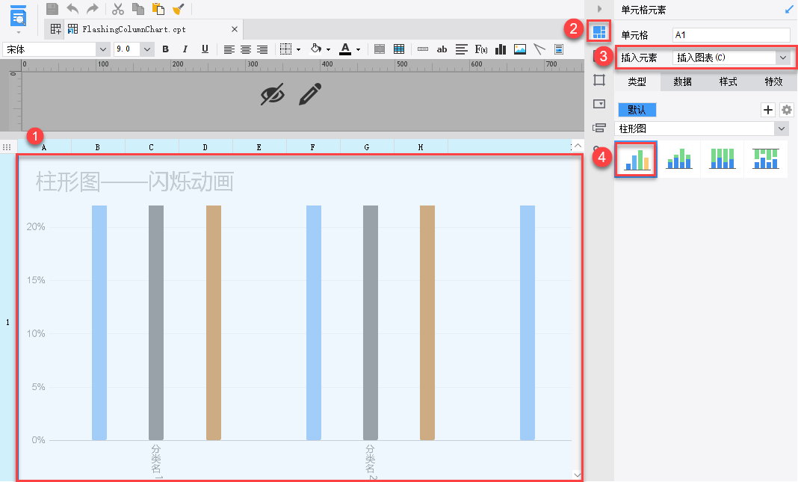Click the ab plain text insert icon
This screenshot has width=798, height=482.
pyautogui.click(x=442, y=49)
